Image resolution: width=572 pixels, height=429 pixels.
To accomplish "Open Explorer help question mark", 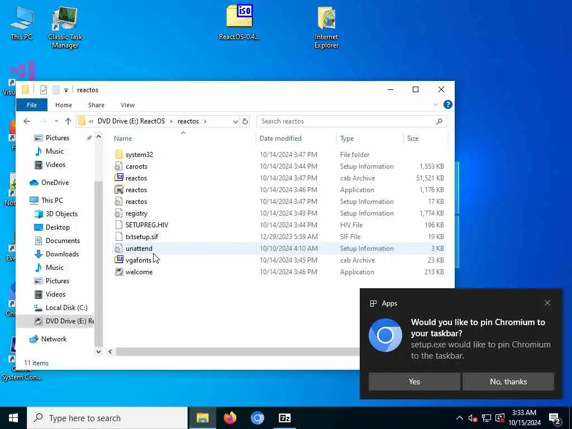I will 447,104.
